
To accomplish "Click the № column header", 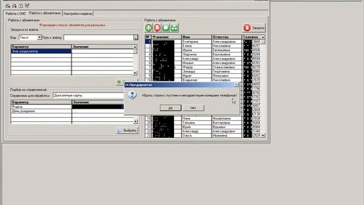I will pyautogui.click(x=148, y=37).
